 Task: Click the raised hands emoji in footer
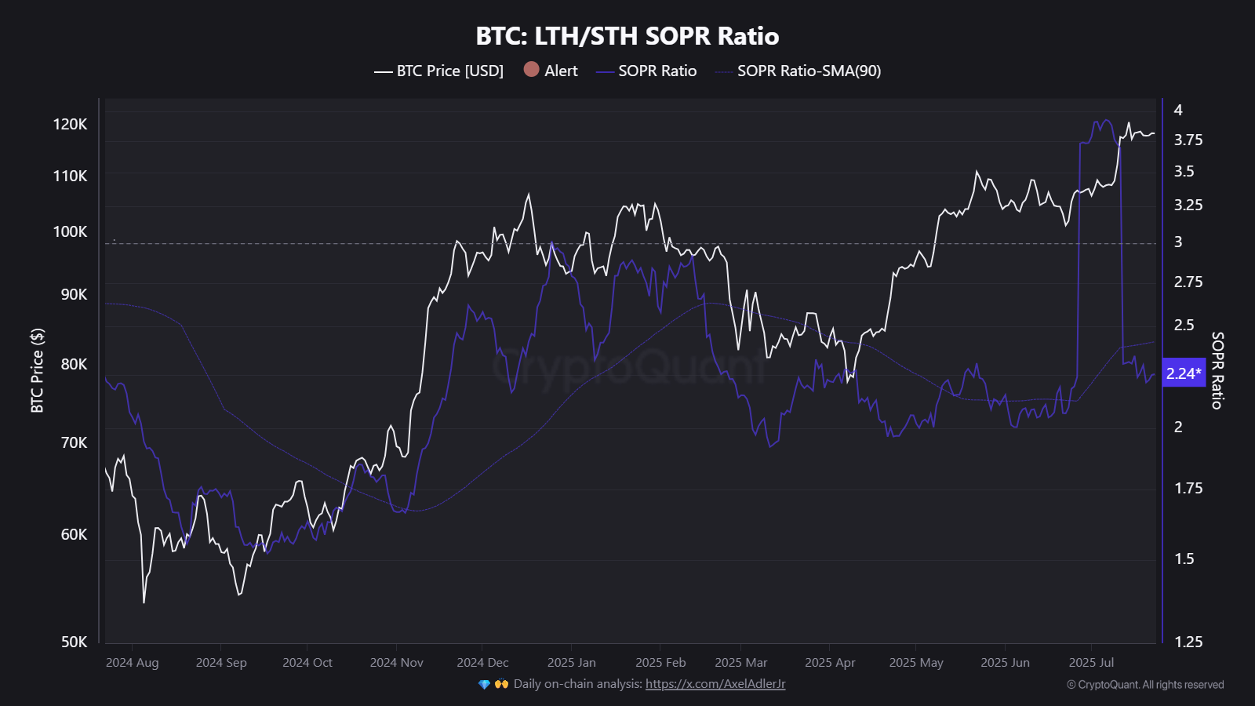(501, 684)
